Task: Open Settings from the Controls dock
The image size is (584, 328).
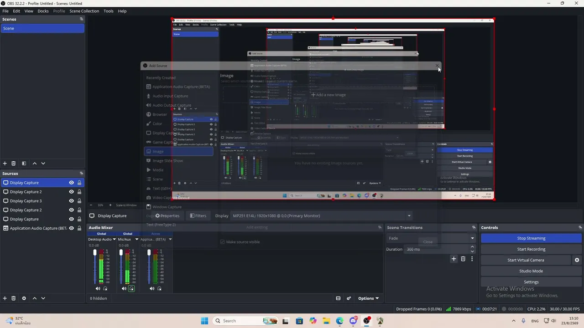Action: tap(531, 282)
